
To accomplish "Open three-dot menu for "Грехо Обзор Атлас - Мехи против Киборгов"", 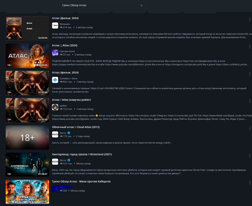I will pos(249,183).
